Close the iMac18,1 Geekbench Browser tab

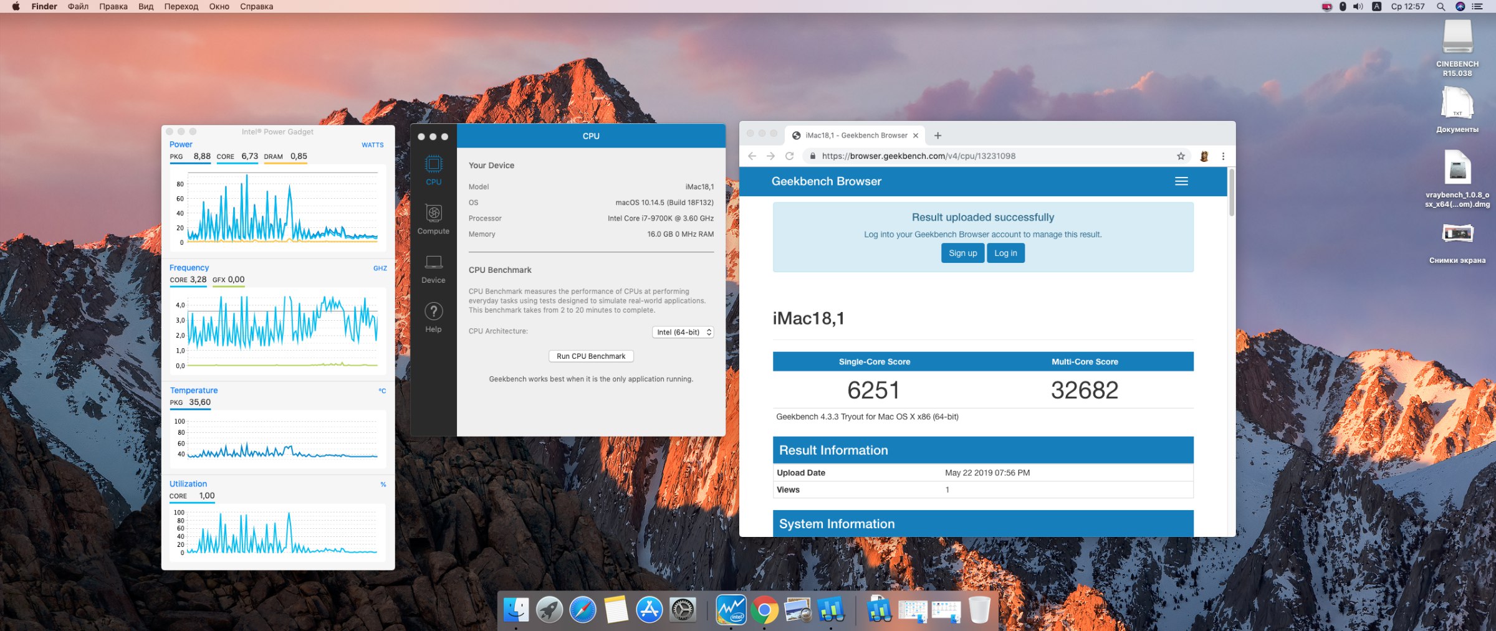click(916, 135)
